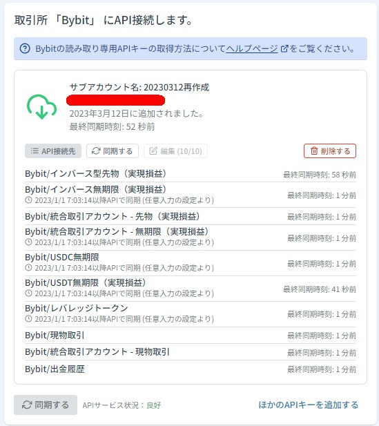The width and height of the screenshot is (379, 426).
Task: Select Bybit/統合取引アカウント - 現物取引 row text
Action: point(97,352)
